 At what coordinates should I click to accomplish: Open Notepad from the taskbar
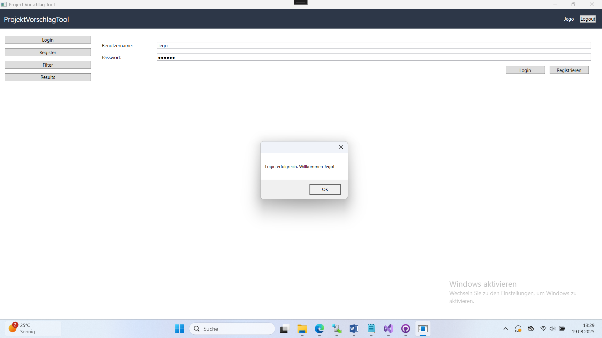coord(371,329)
